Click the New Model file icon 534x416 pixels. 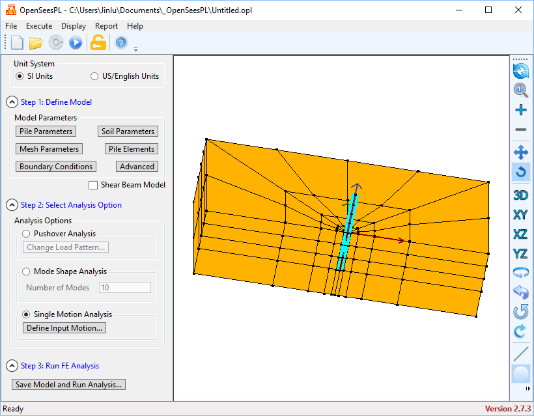pos(17,43)
